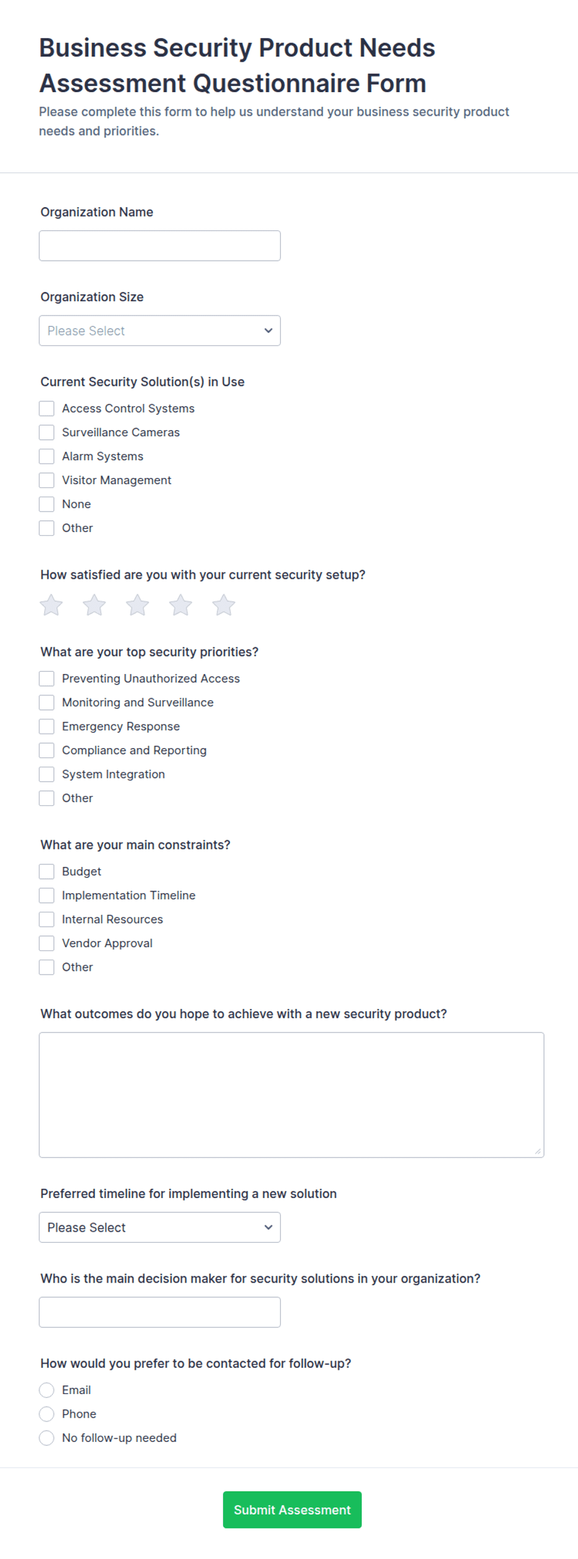578x1559 pixels.
Task: Focus the Organization Name text field
Action: pyautogui.click(x=160, y=246)
